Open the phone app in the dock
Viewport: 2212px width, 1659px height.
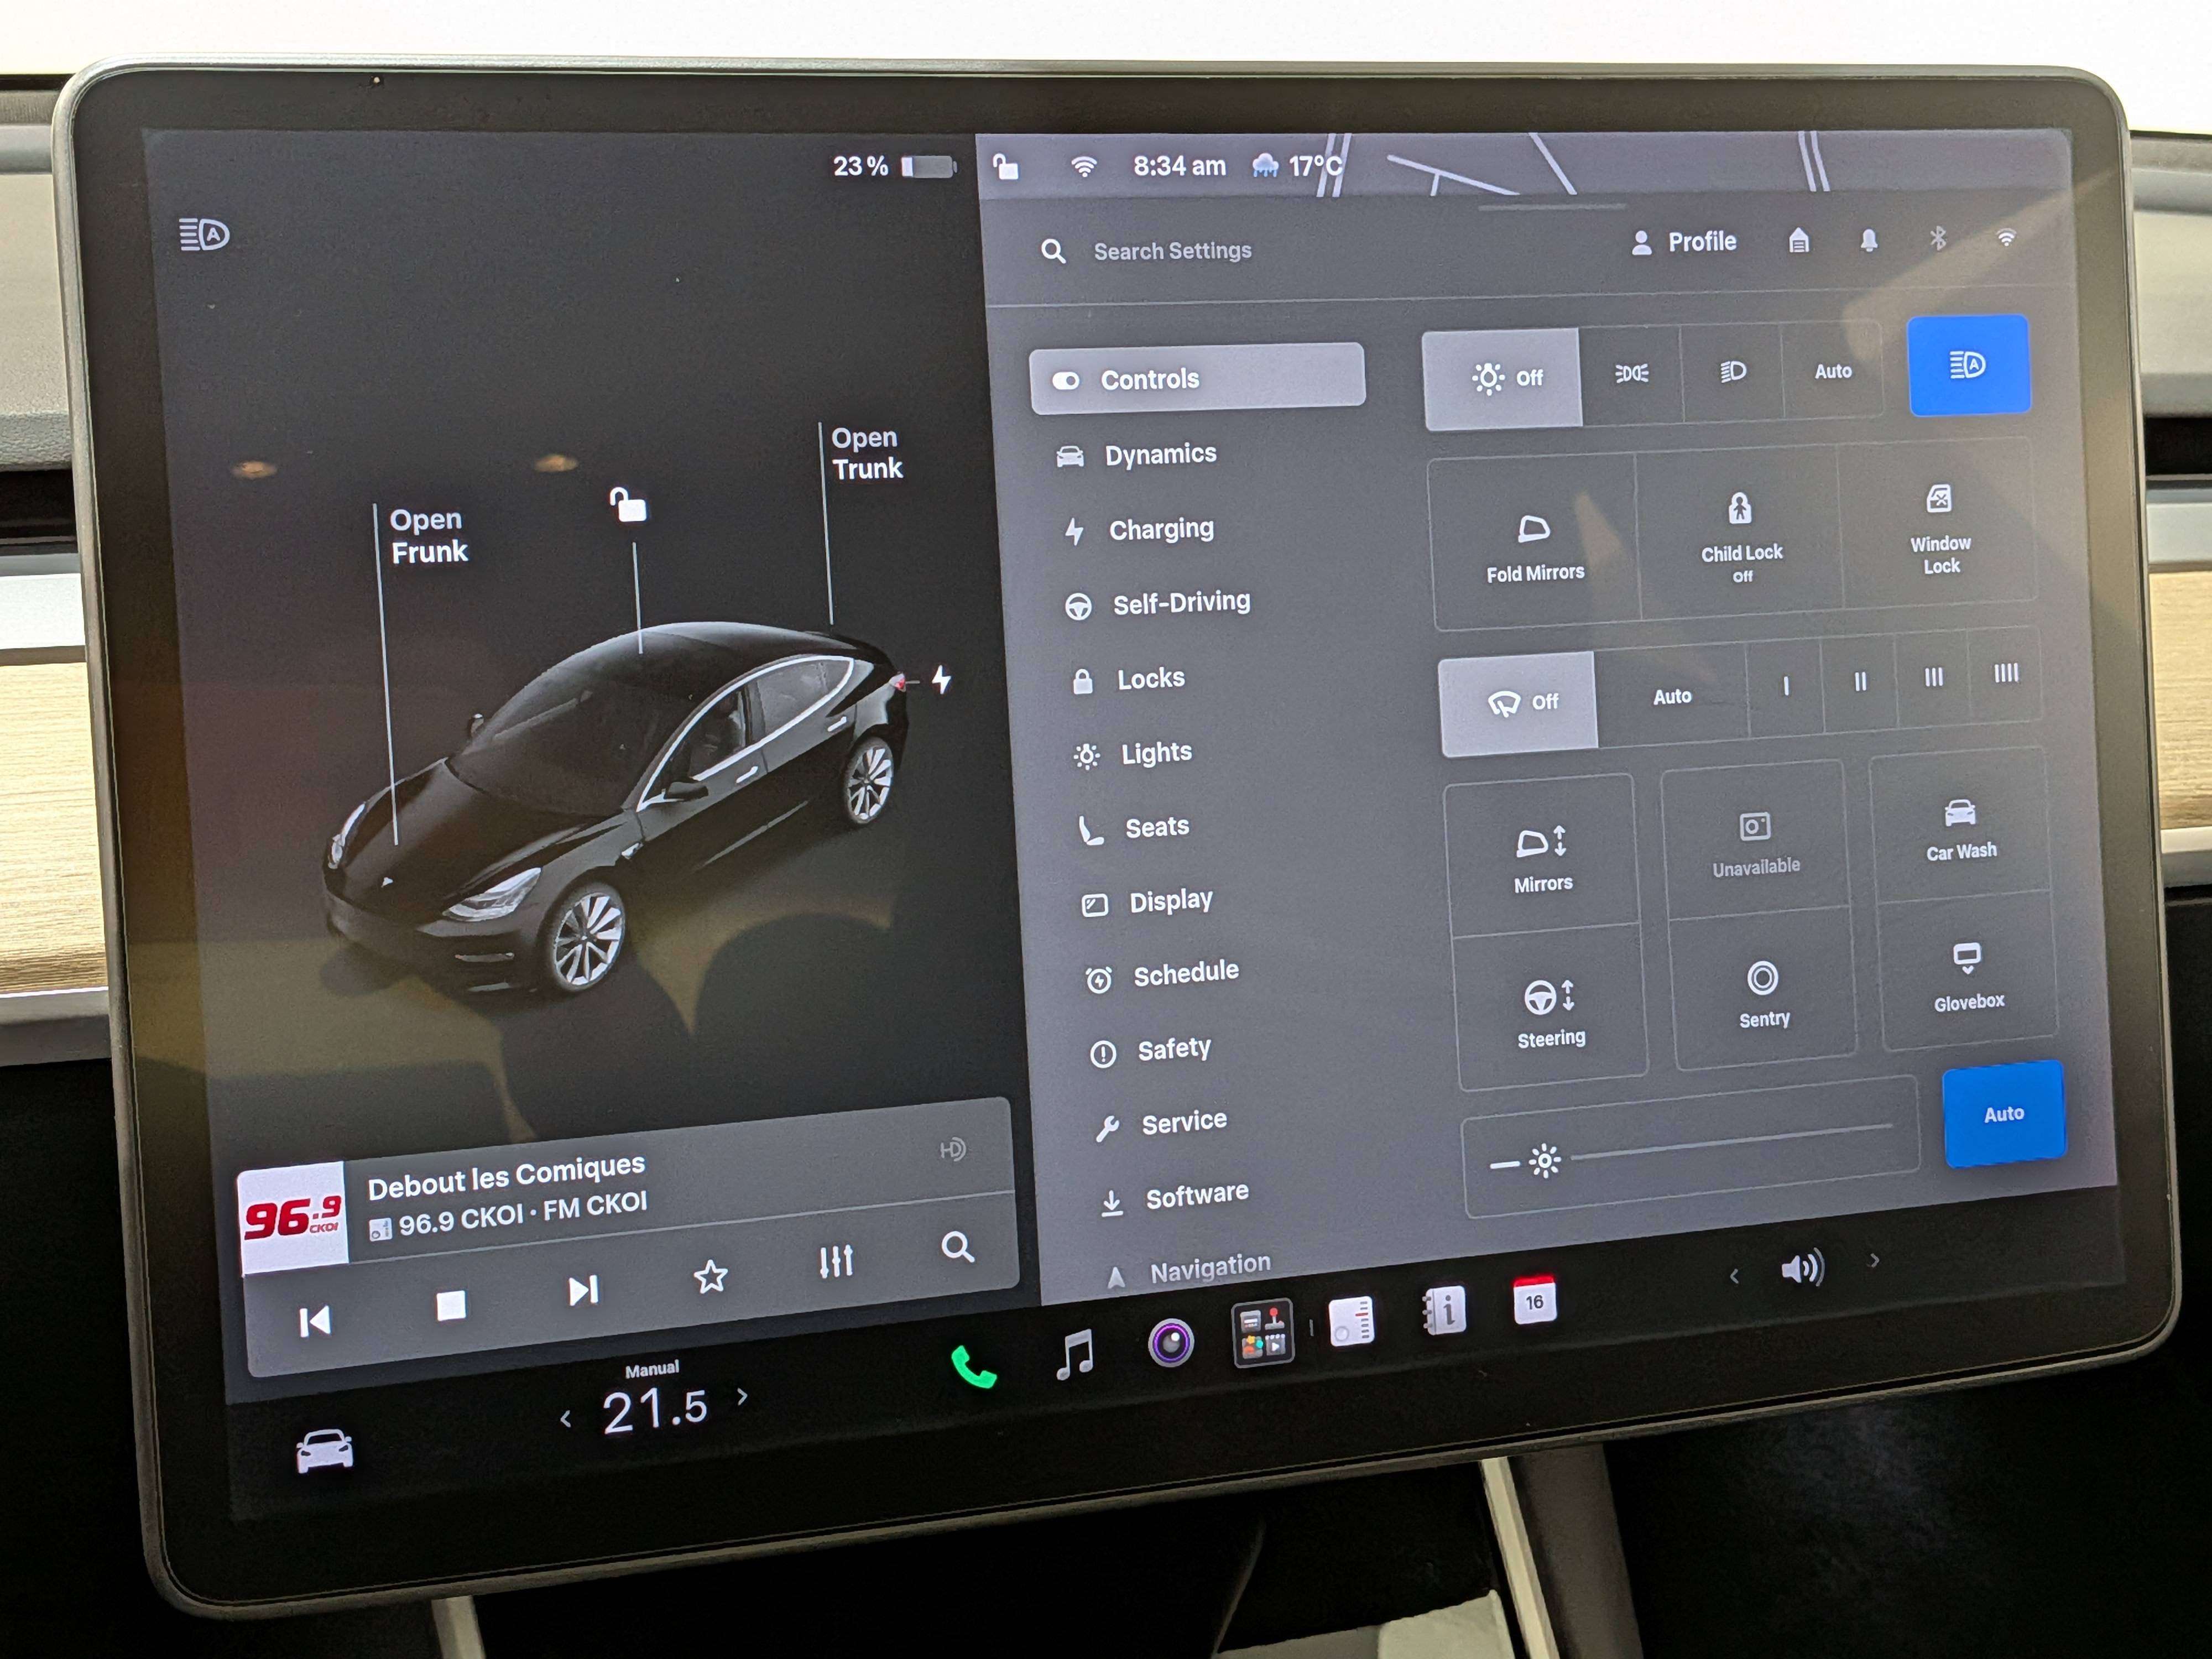click(x=972, y=1367)
